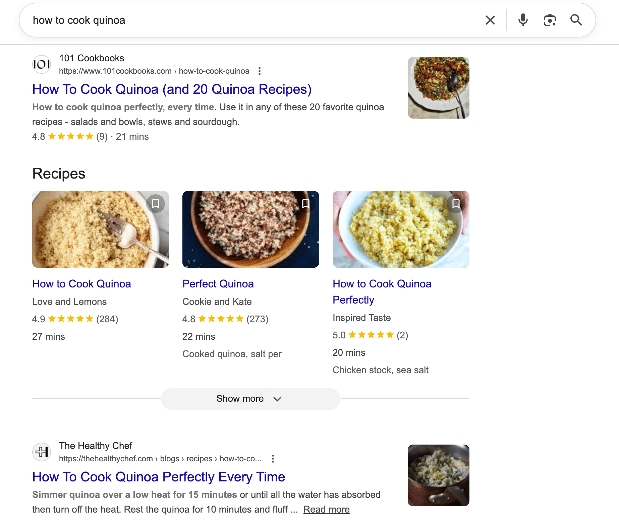The image size is (619, 530).
Task: Run the search using the magnifier icon
Action: pos(576,20)
